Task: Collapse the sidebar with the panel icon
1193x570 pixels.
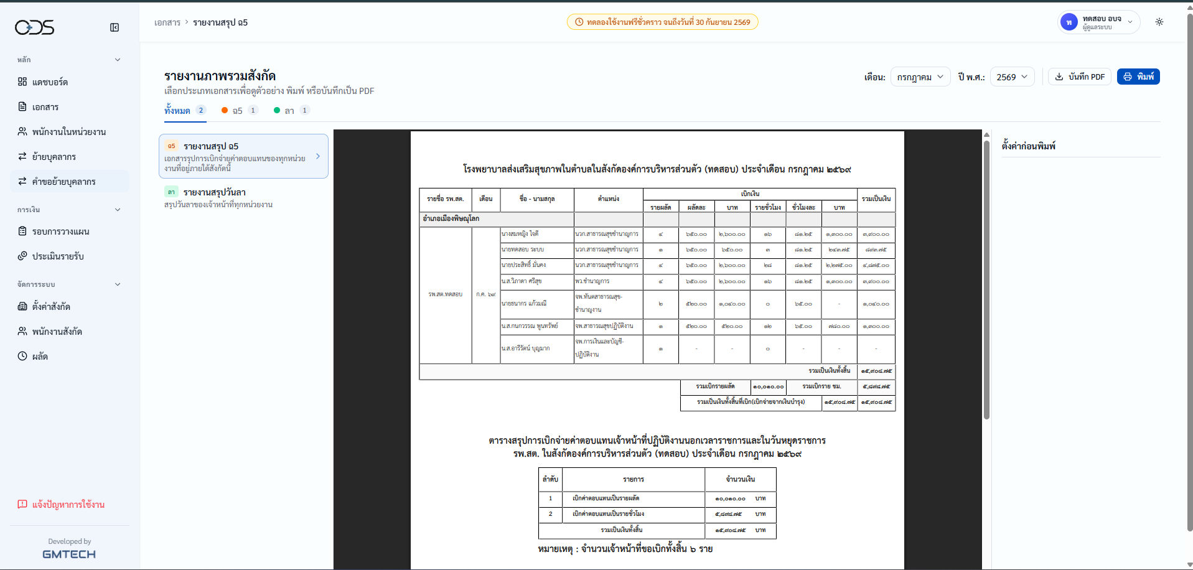Action: click(x=115, y=27)
